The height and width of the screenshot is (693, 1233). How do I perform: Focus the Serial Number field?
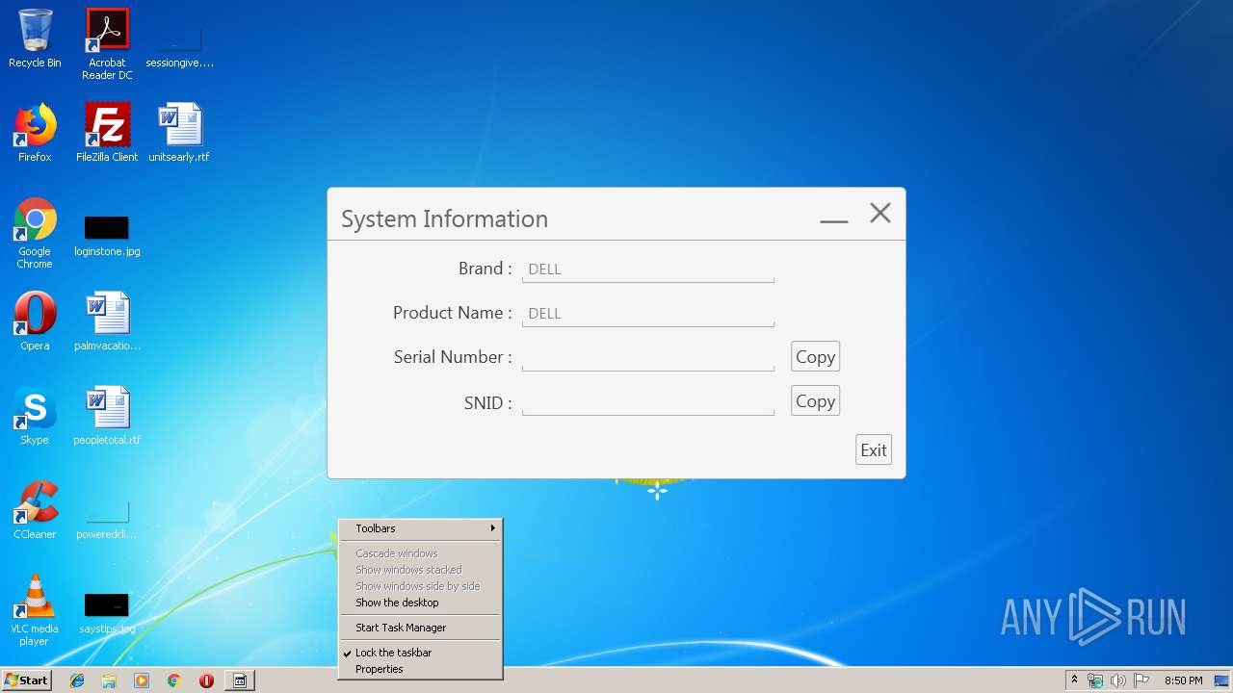648,358
